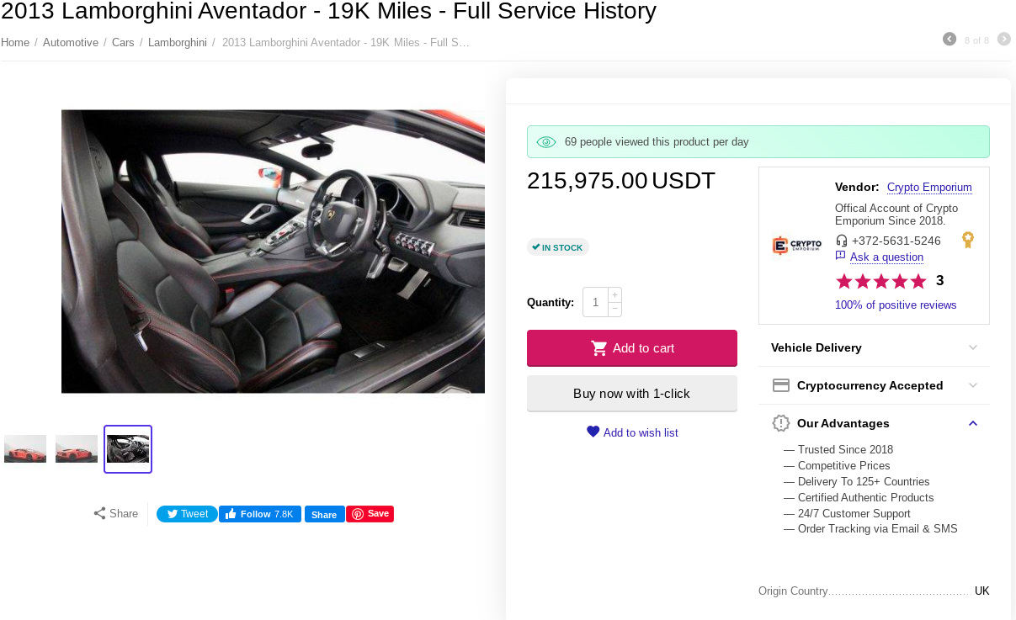Image resolution: width=1016 pixels, height=620 pixels.
Task: Go to the next product arrow
Action: pos(1004,39)
